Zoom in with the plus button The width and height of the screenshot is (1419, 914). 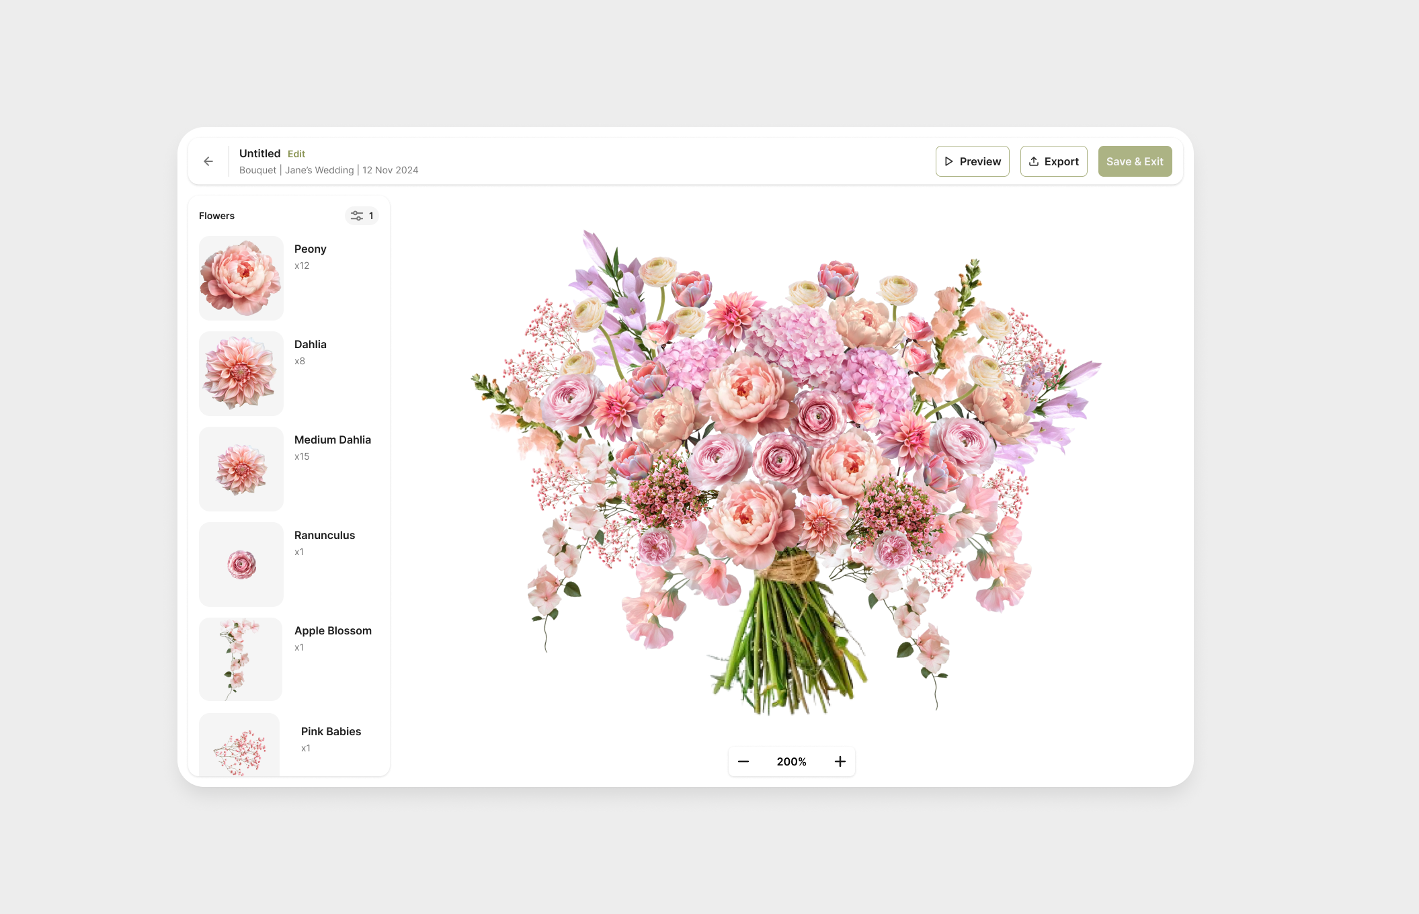(x=840, y=761)
